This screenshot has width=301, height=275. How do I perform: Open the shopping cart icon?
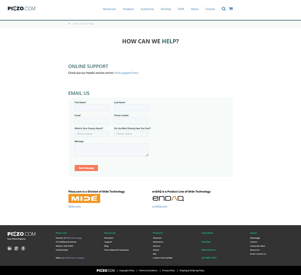point(231,9)
